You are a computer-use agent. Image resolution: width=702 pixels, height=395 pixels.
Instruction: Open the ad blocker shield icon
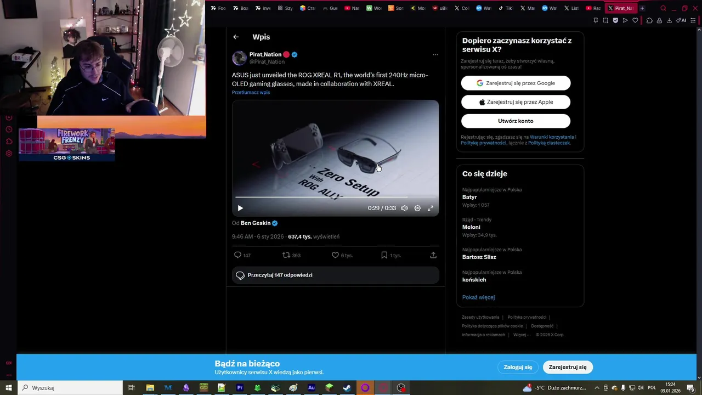615,20
